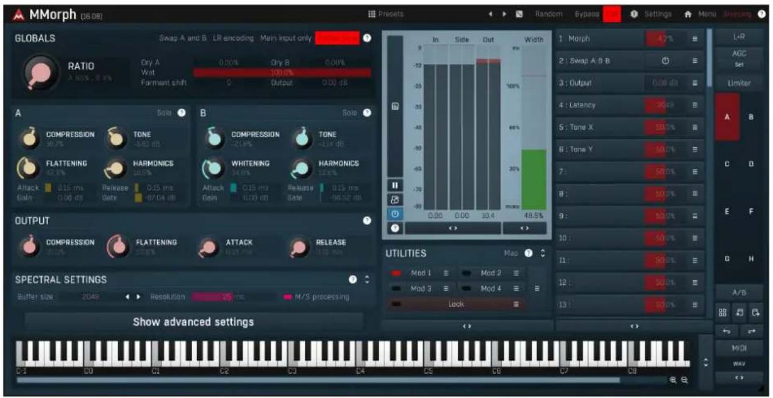Open section A help icon
This screenshot has height=398, width=773.
pos(181,113)
